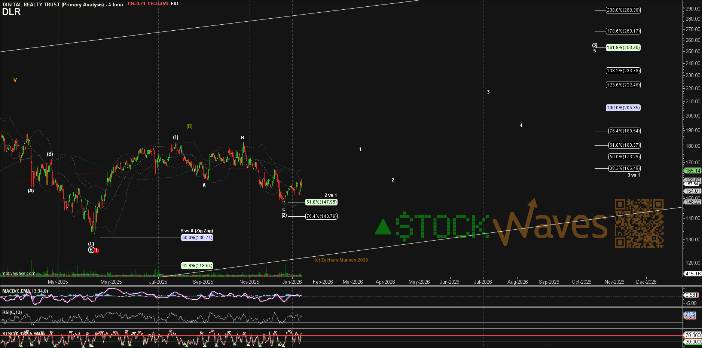Image resolution: width=702 pixels, height=348 pixels.
Task: Select the 161.8%(253.30) Fibonacci label
Action: 623,48
